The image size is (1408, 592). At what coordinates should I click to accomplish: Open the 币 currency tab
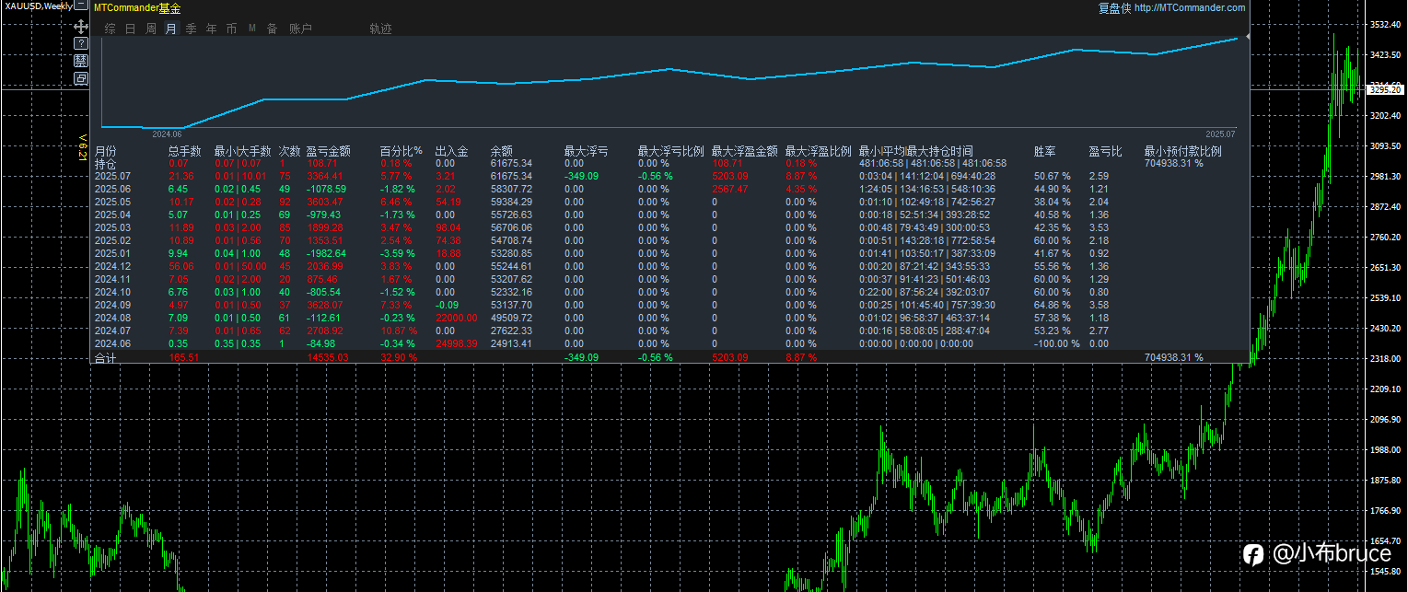[x=231, y=29]
